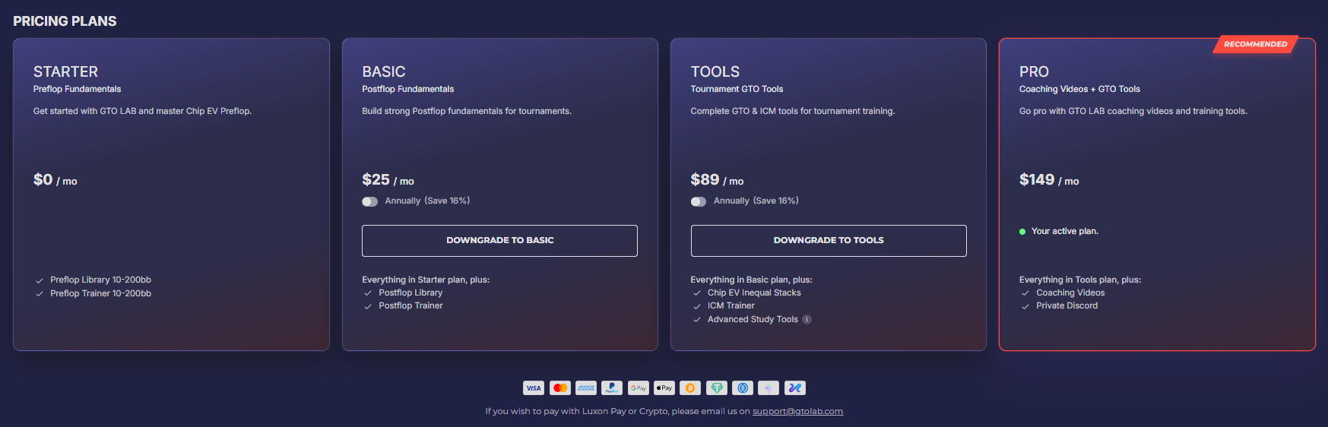
Task: Click the 'Coaching Videos + GTO Tools' subtitle
Action: pyautogui.click(x=1079, y=89)
